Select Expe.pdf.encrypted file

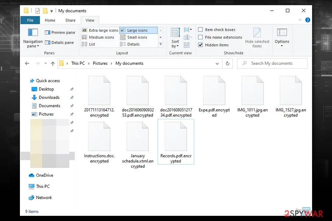coord(214,97)
